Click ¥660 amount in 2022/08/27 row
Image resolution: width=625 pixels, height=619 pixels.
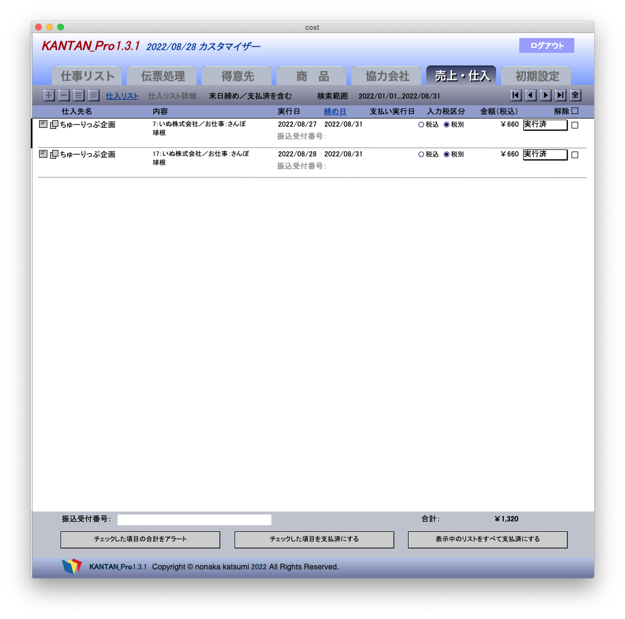[510, 124]
